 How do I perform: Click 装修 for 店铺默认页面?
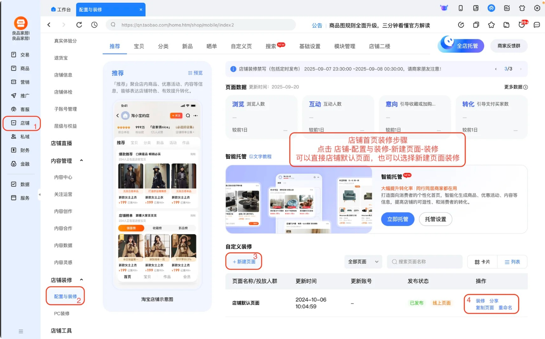[x=480, y=301]
